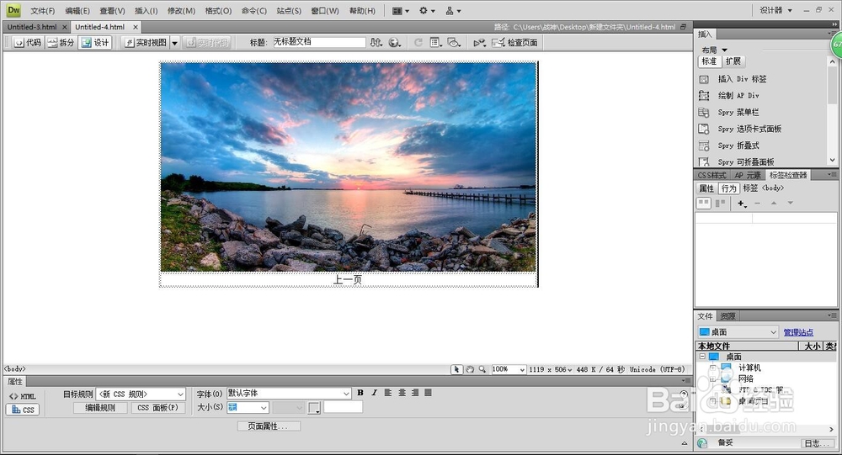
Task: Click the CSS 面板(P) button
Action: click(x=158, y=408)
